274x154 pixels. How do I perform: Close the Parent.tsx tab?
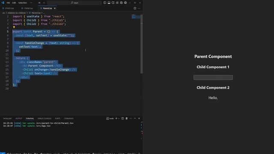click(x=55, y=8)
